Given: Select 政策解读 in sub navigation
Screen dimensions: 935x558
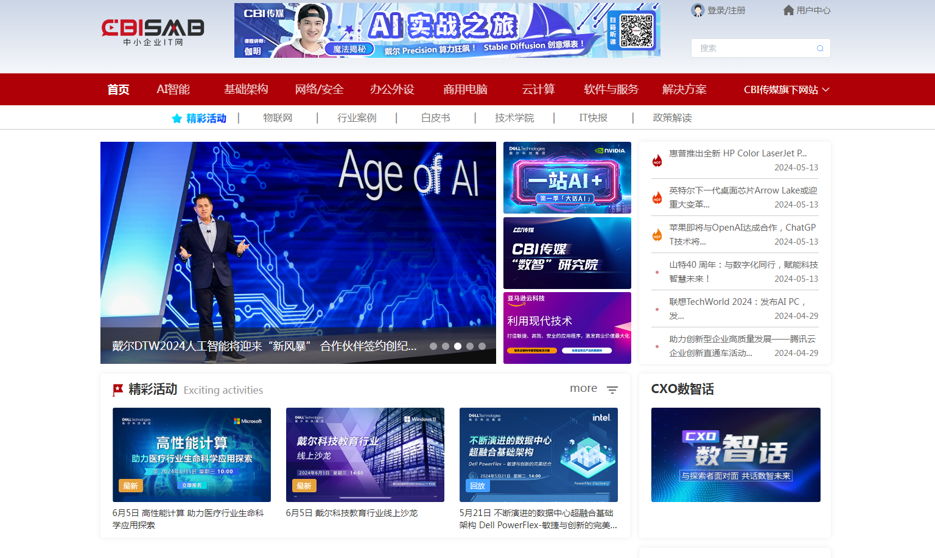Looking at the screenshot, I should point(672,118).
